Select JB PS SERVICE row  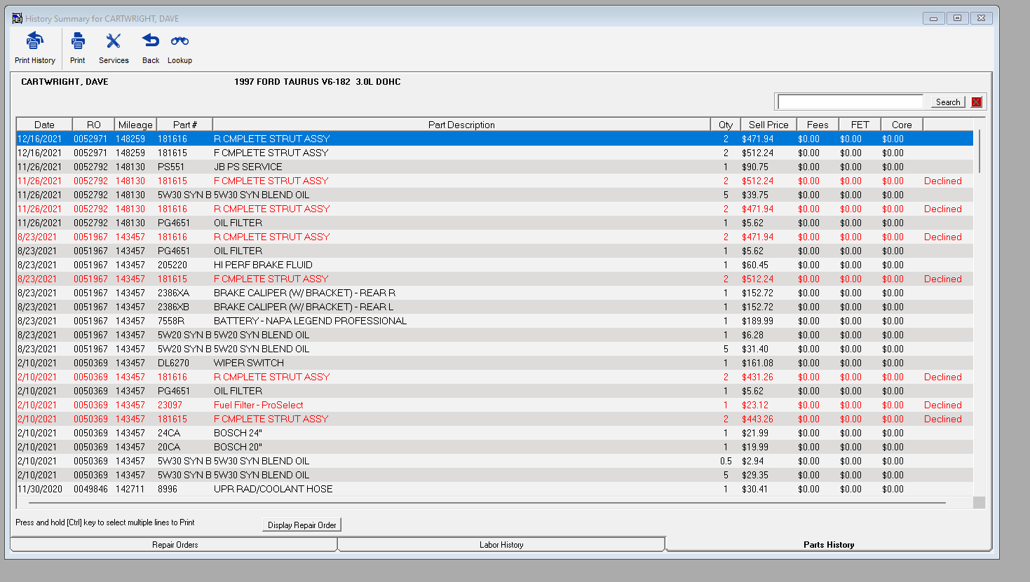coord(494,167)
